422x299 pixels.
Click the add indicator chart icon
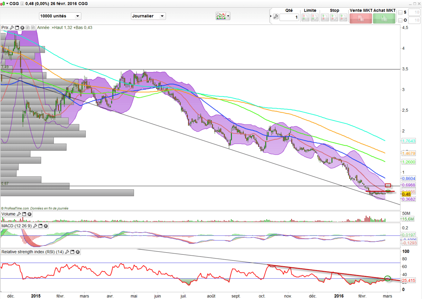[220, 16]
